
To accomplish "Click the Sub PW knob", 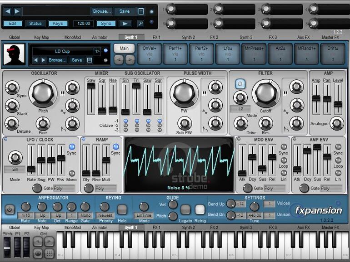I will click(x=185, y=123).
